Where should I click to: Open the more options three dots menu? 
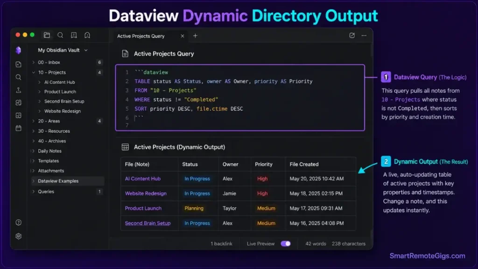tap(364, 35)
